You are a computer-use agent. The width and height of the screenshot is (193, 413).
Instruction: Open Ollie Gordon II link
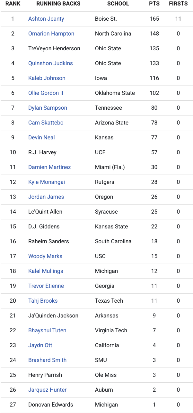click(x=46, y=93)
